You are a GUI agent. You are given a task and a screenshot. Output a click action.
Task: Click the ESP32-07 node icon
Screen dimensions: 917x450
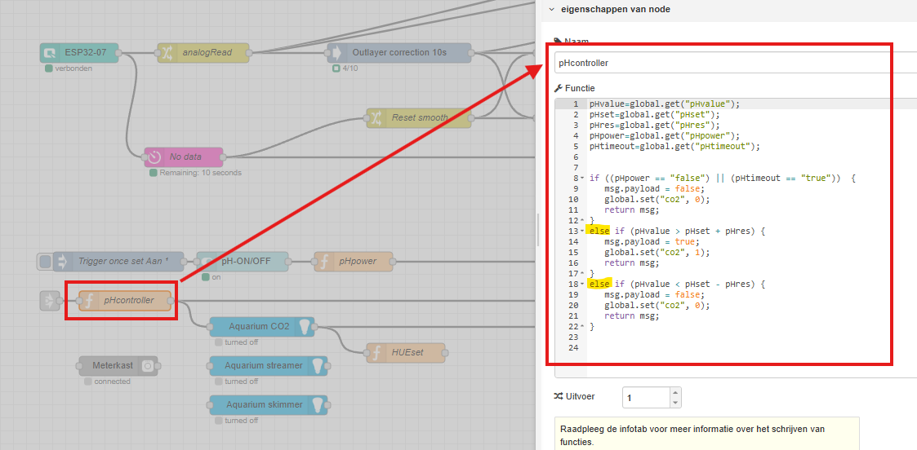click(x=51, y=53)
